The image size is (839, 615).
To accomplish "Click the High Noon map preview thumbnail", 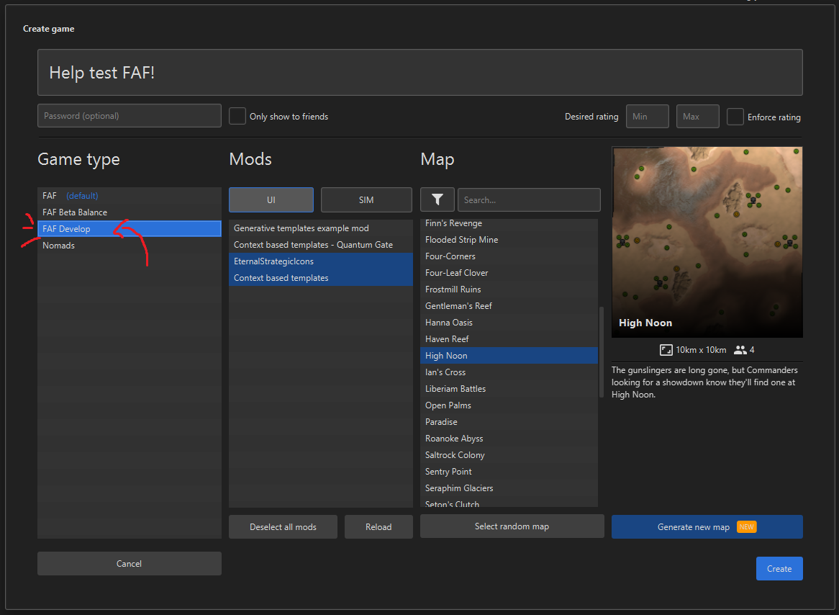I will point(707,242).
